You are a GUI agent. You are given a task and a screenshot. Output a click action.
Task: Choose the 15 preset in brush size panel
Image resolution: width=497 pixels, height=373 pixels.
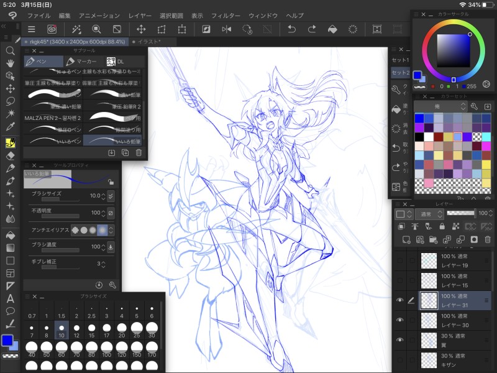91,330
